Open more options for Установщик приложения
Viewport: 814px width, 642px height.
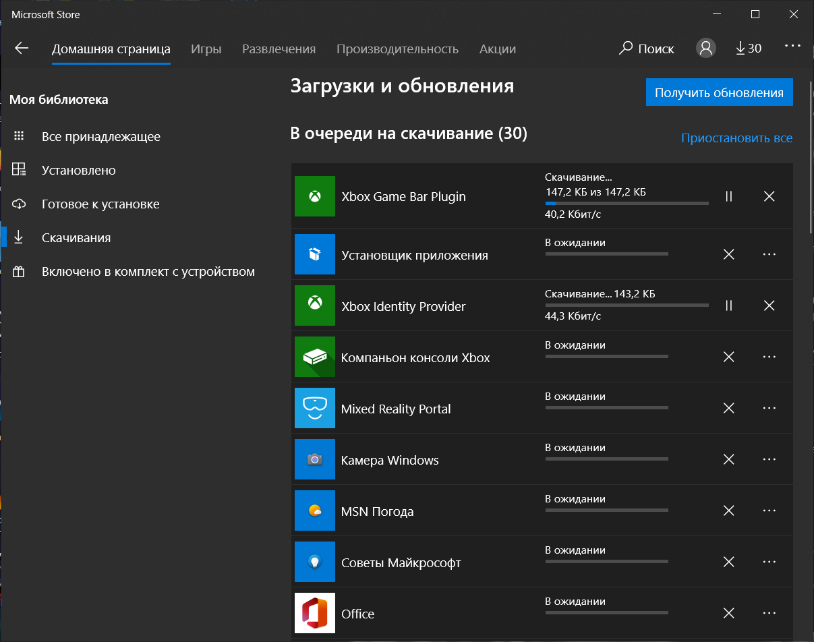(x=769, y=254)
